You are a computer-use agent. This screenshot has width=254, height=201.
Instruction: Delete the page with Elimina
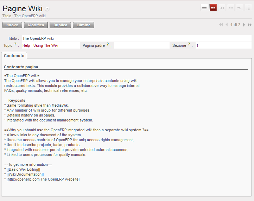tap(83, 25)
